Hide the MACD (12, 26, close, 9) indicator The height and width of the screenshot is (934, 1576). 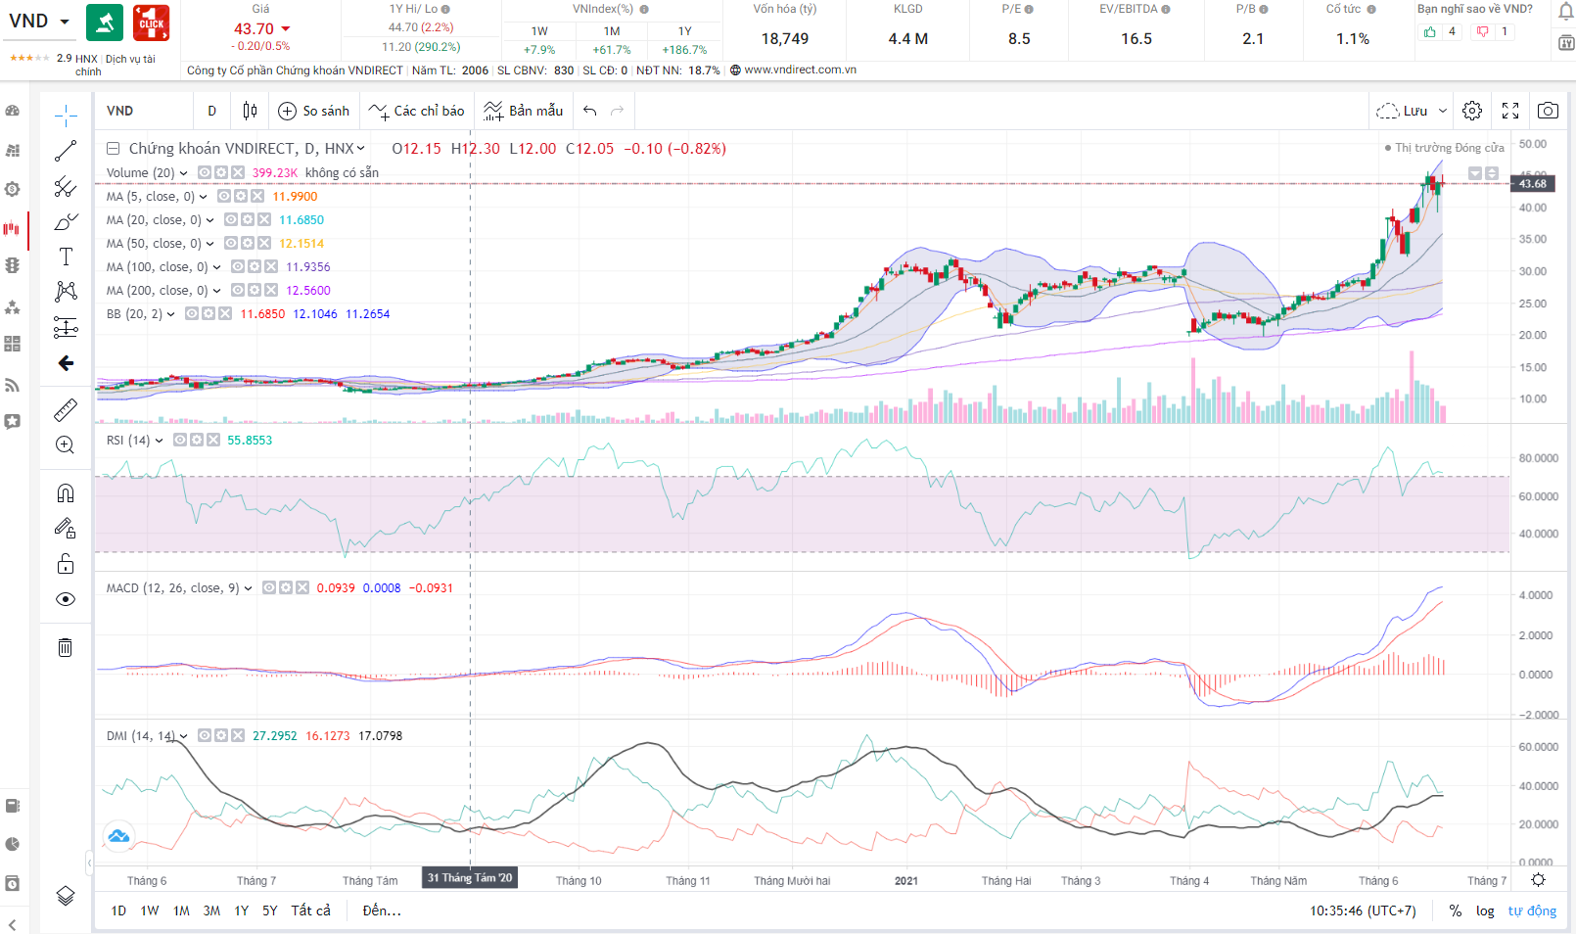(269, 587)
